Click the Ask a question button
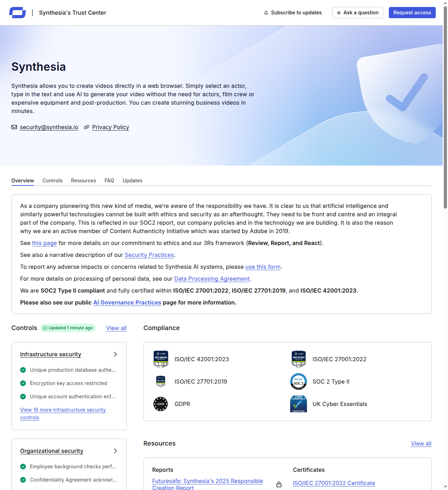448x490 pixels. (358, 13)
